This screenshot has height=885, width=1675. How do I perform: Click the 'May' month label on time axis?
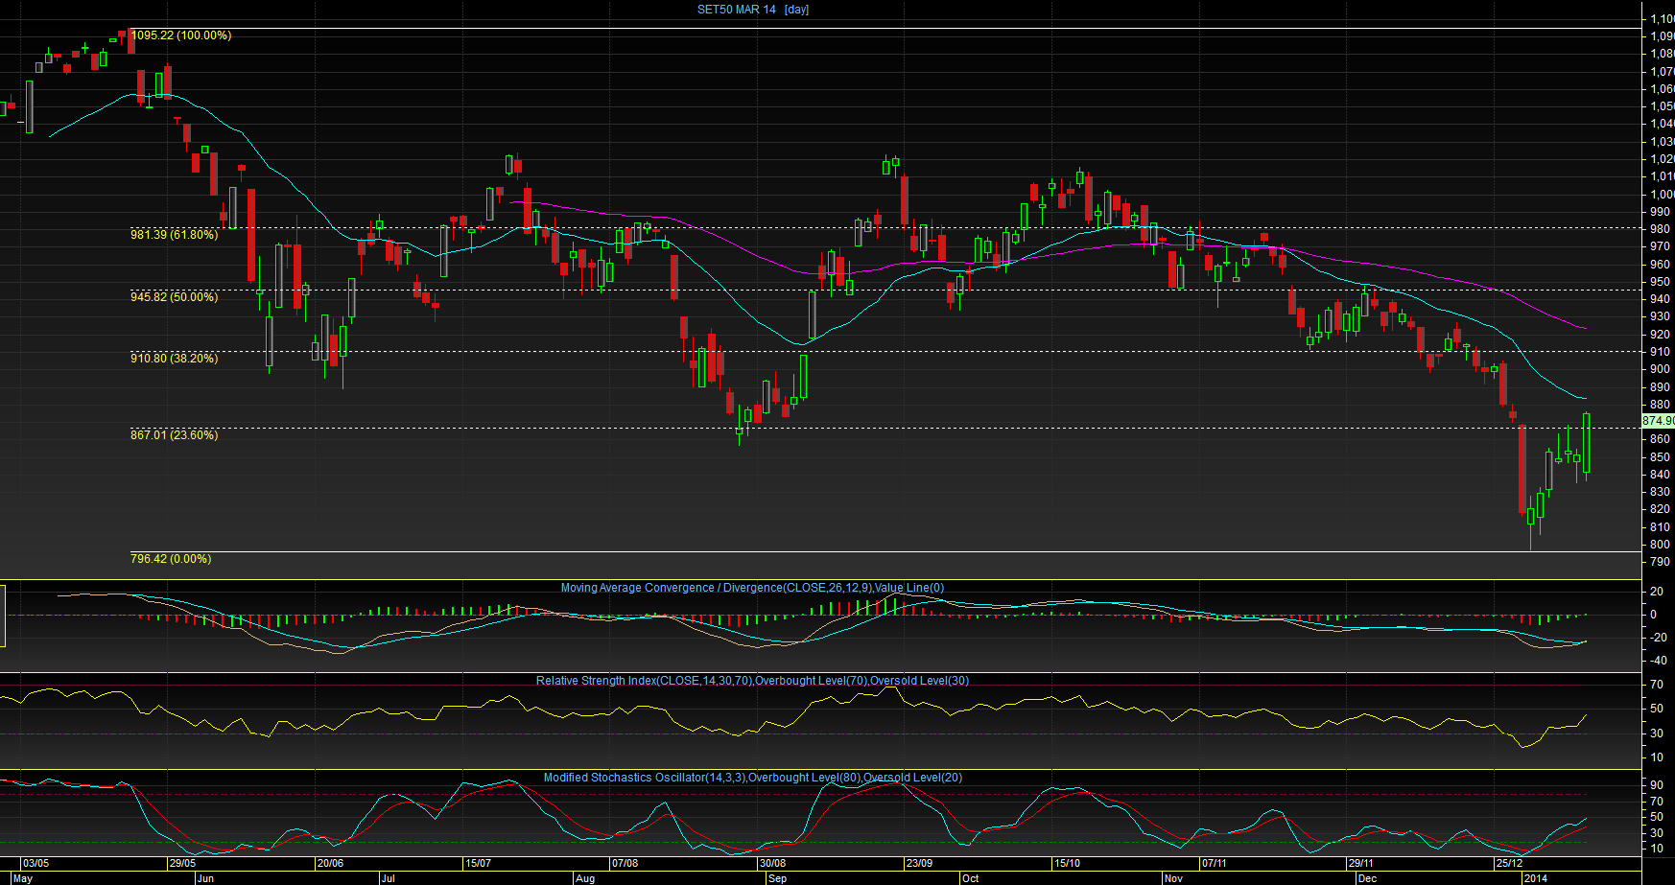coord(23,878)
